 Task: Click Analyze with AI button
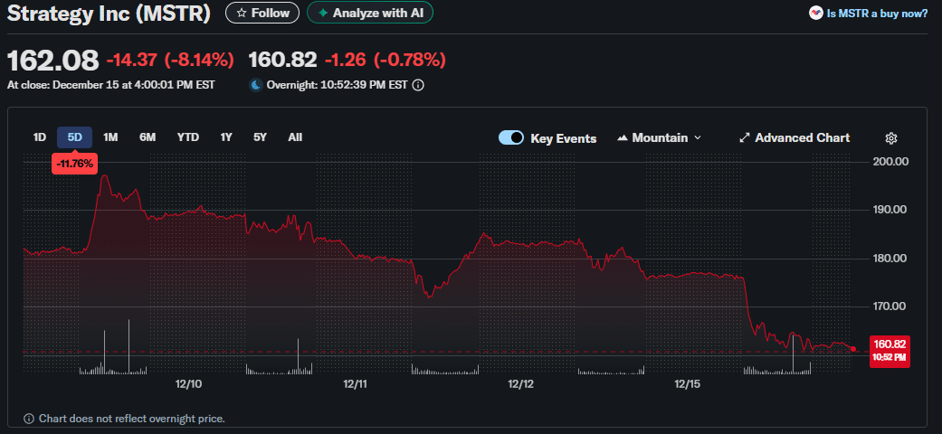point(370,13)
